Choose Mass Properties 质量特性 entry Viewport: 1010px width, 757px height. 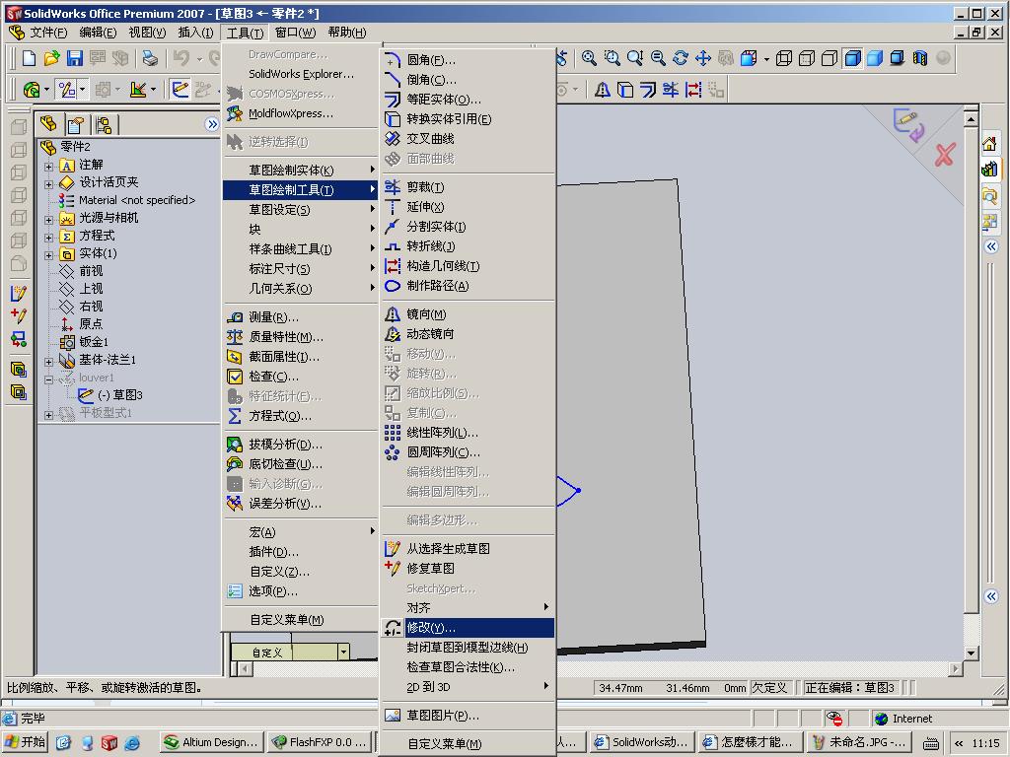[300, 337]
